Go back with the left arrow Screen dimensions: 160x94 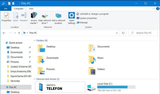[4, 33]
